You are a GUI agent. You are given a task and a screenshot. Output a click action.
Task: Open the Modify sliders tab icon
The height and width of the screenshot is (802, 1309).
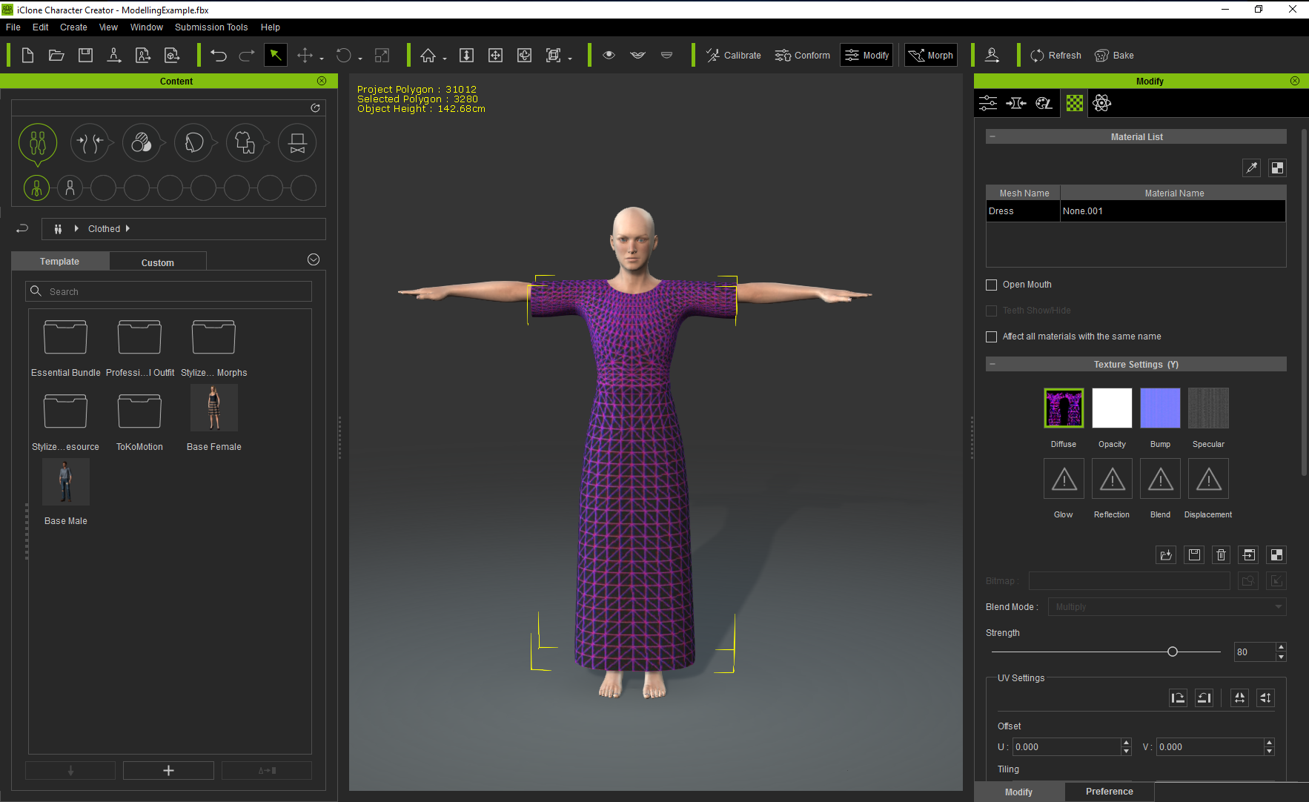pyautogui.click(x=988, y=103)
